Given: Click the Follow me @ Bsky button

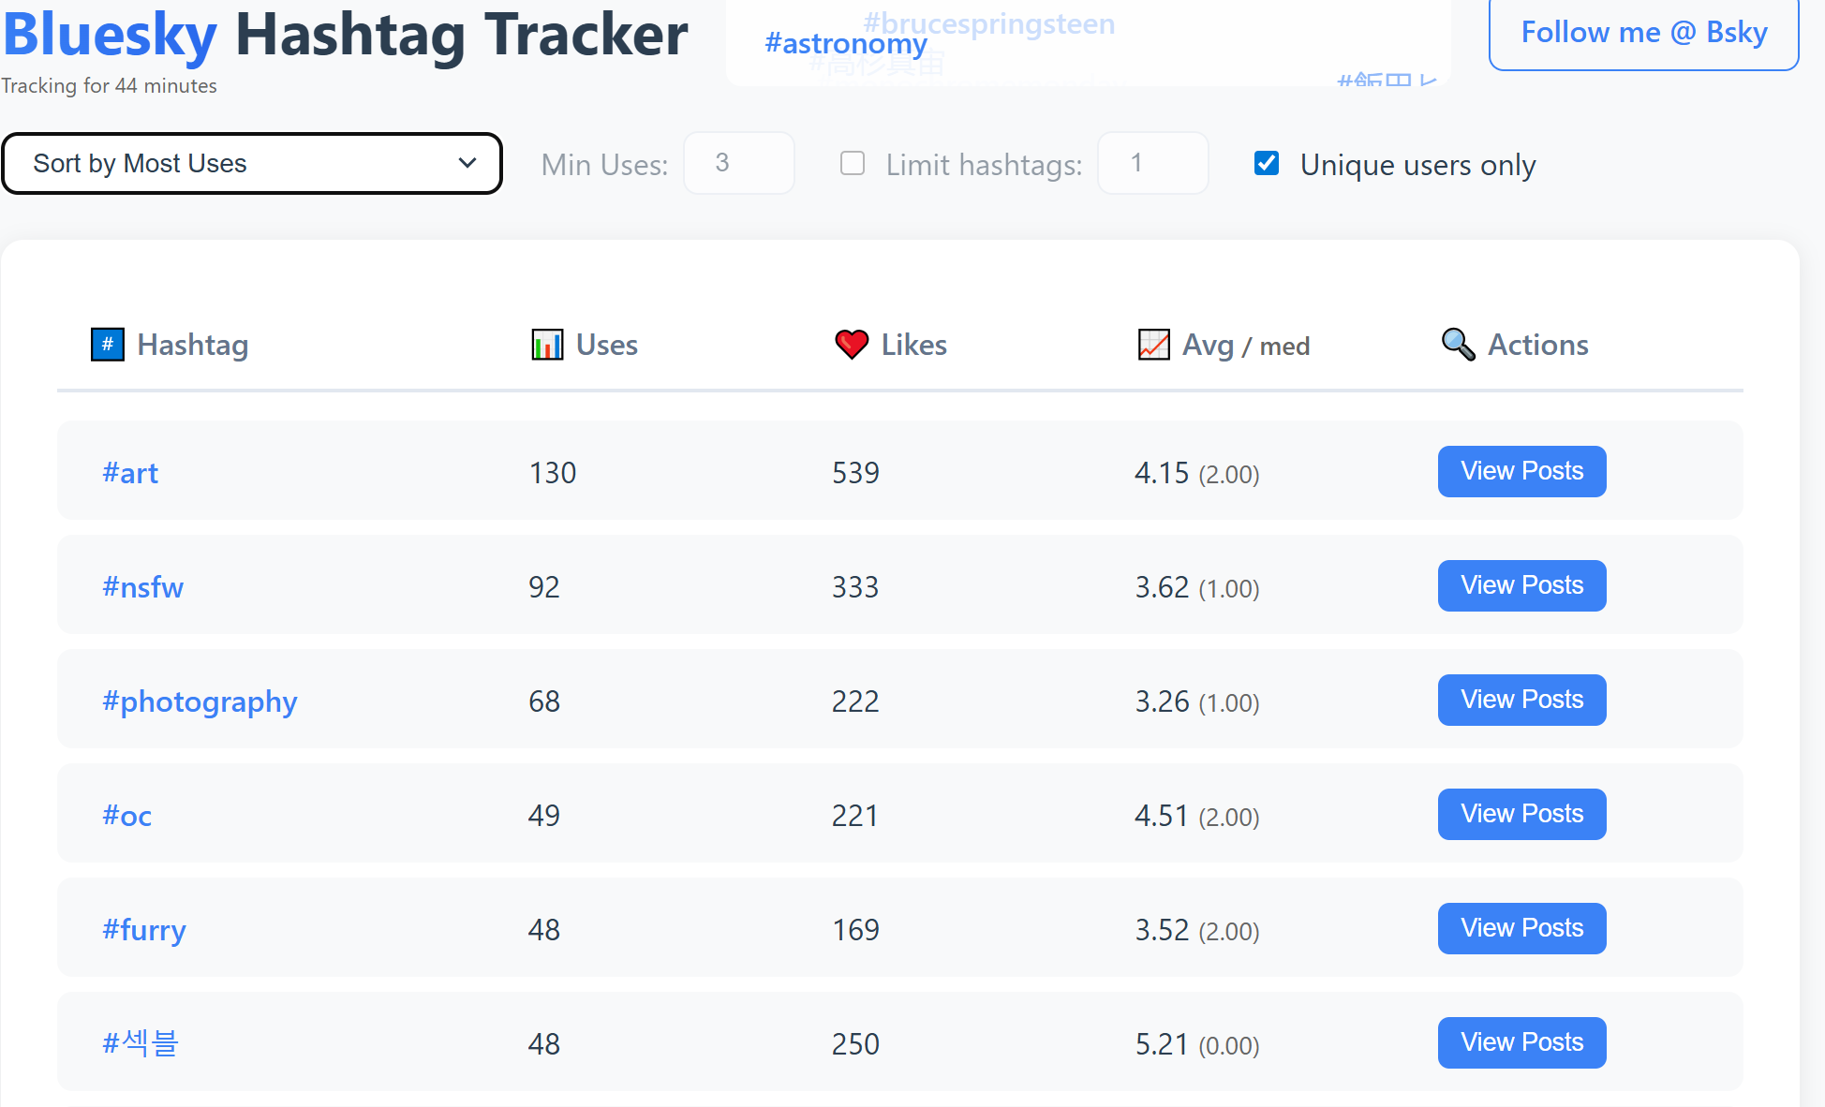Looking at the screenshot, I should coord(1644,33).
